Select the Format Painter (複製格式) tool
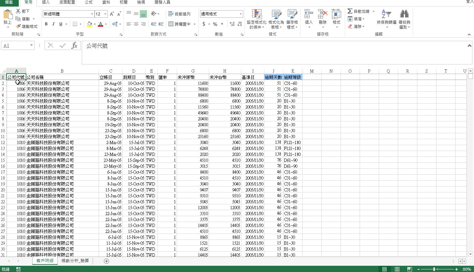 pos(27,26)
